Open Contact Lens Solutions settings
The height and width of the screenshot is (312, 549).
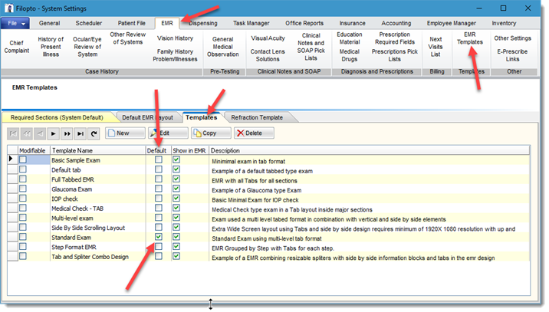pos(268,55)
